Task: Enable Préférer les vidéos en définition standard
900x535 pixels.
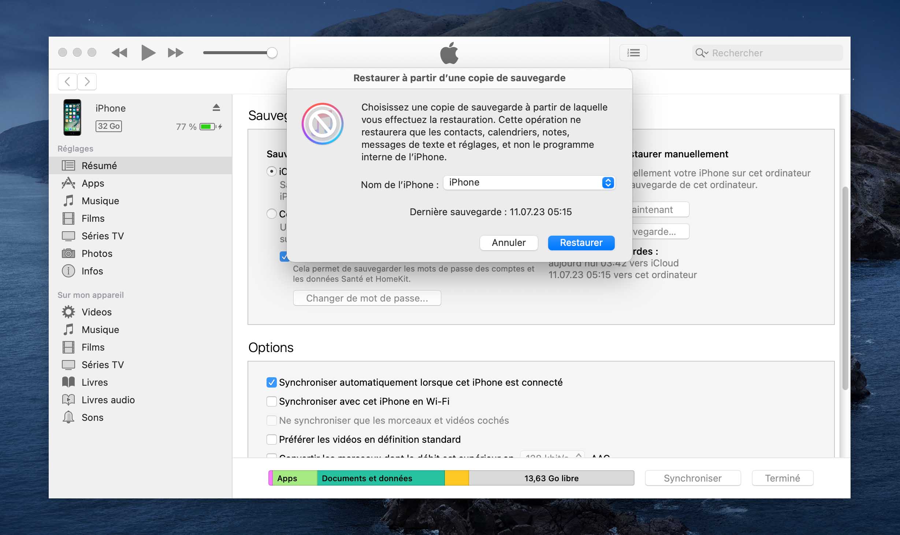Action: point(271,439)
